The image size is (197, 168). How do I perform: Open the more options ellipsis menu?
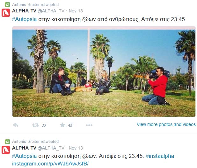pos(89,125)
